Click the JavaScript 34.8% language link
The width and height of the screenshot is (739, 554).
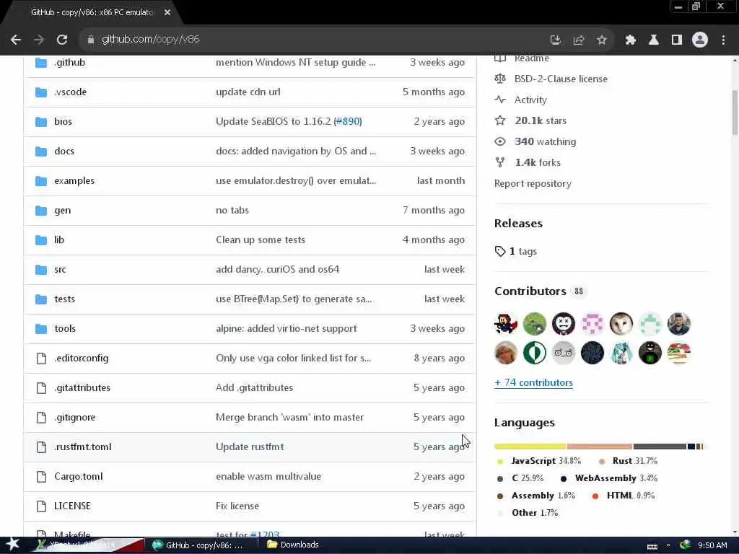(x=546, y=461)
